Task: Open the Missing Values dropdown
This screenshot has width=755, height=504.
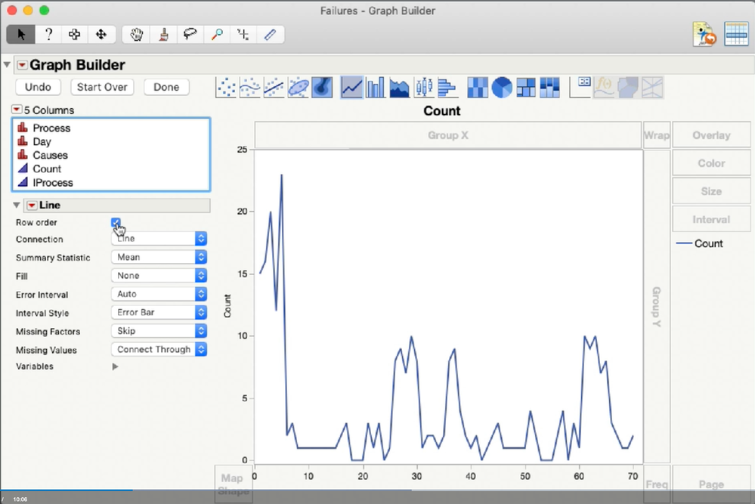Action: [159, 350]
